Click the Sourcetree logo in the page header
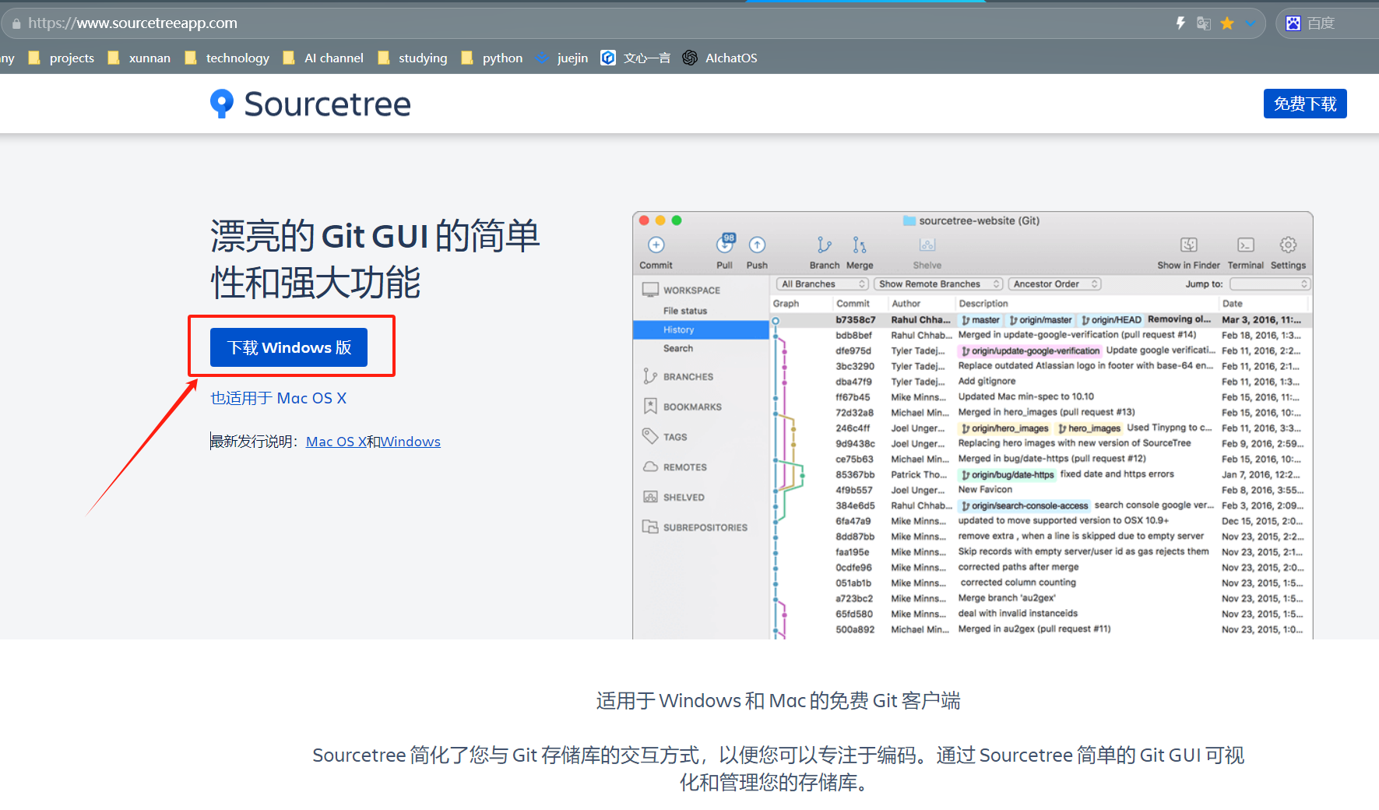 pos(311,104)
